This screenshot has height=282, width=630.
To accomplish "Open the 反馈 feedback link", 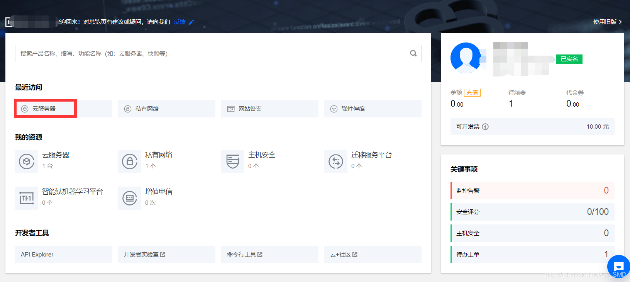I will [180, 22].
